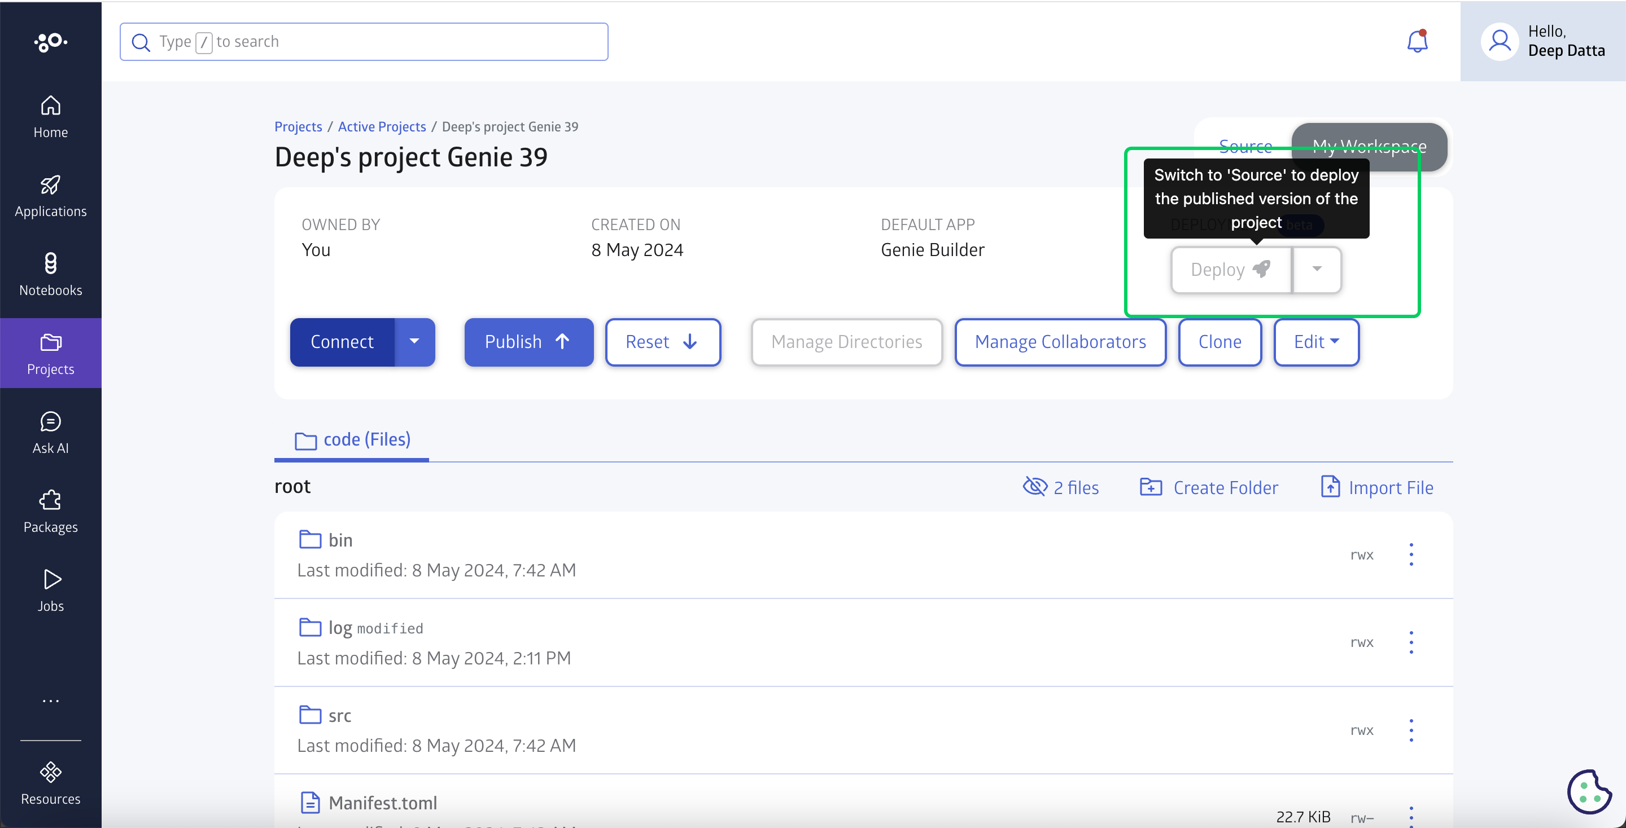
Task: Click the 22.7 KiB file size
Action: [x=1303, y=817]
